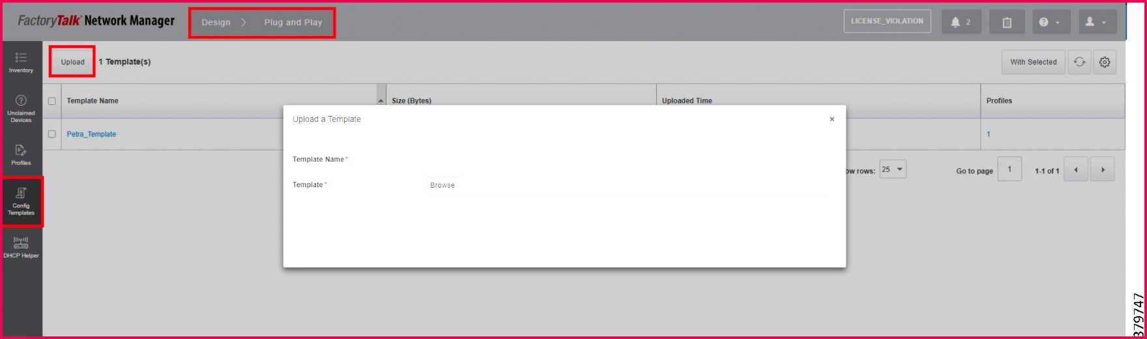Open the Petra_Template link
The height and width of the screenshot is (339, 1147).
91,134
